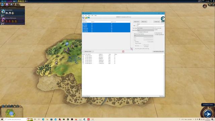Viewport: 215px width, 121px height.
Task: Click the scan Value input field
Action: pos(150,26)
